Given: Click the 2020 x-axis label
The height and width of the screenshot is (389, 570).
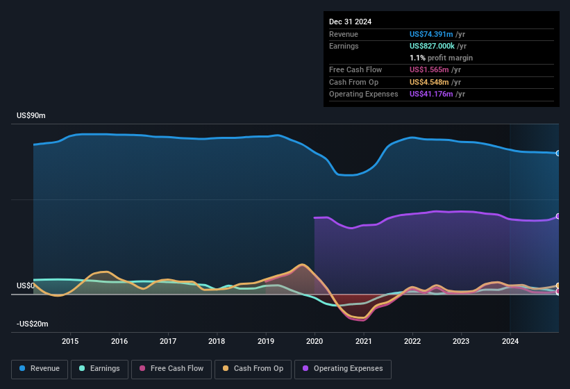Looking at the screenshot, I should pyautogui.click(x=315, y=341).
